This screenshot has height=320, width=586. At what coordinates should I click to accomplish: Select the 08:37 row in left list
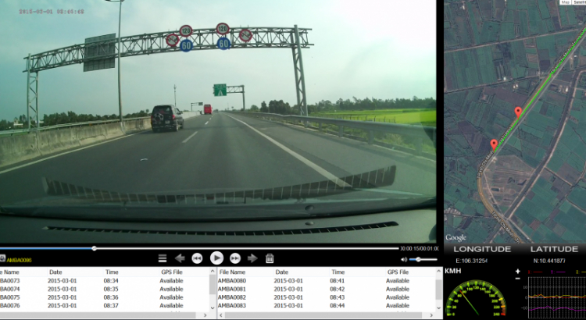coord(105,305)
